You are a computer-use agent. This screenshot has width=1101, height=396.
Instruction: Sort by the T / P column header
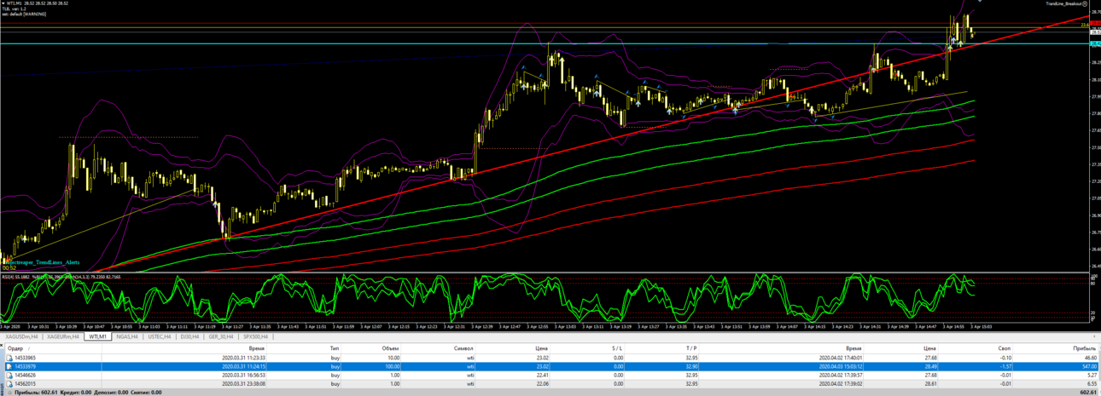coord(691,348)
